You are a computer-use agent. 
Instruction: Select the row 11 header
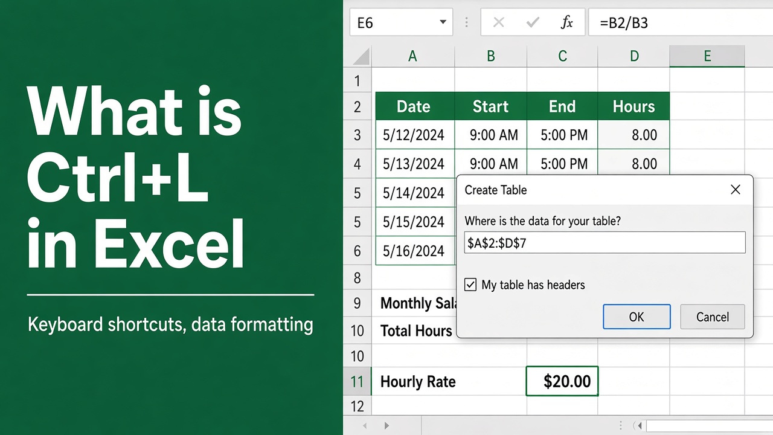coord(357,382)
